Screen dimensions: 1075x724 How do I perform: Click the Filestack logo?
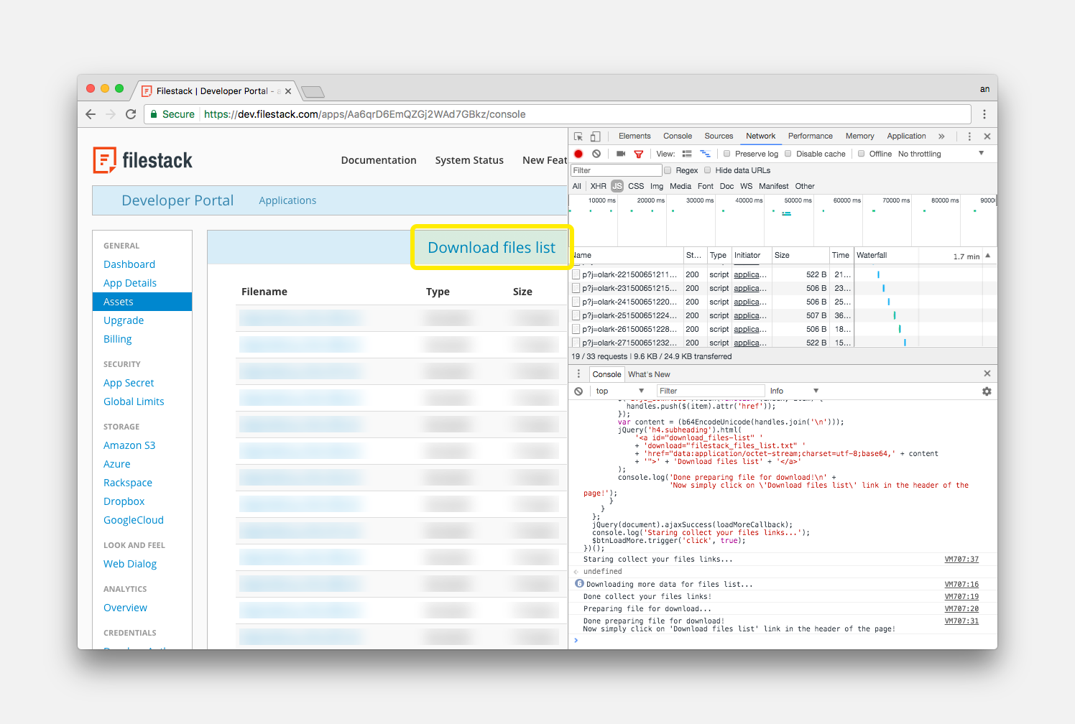tap(143, 160)
